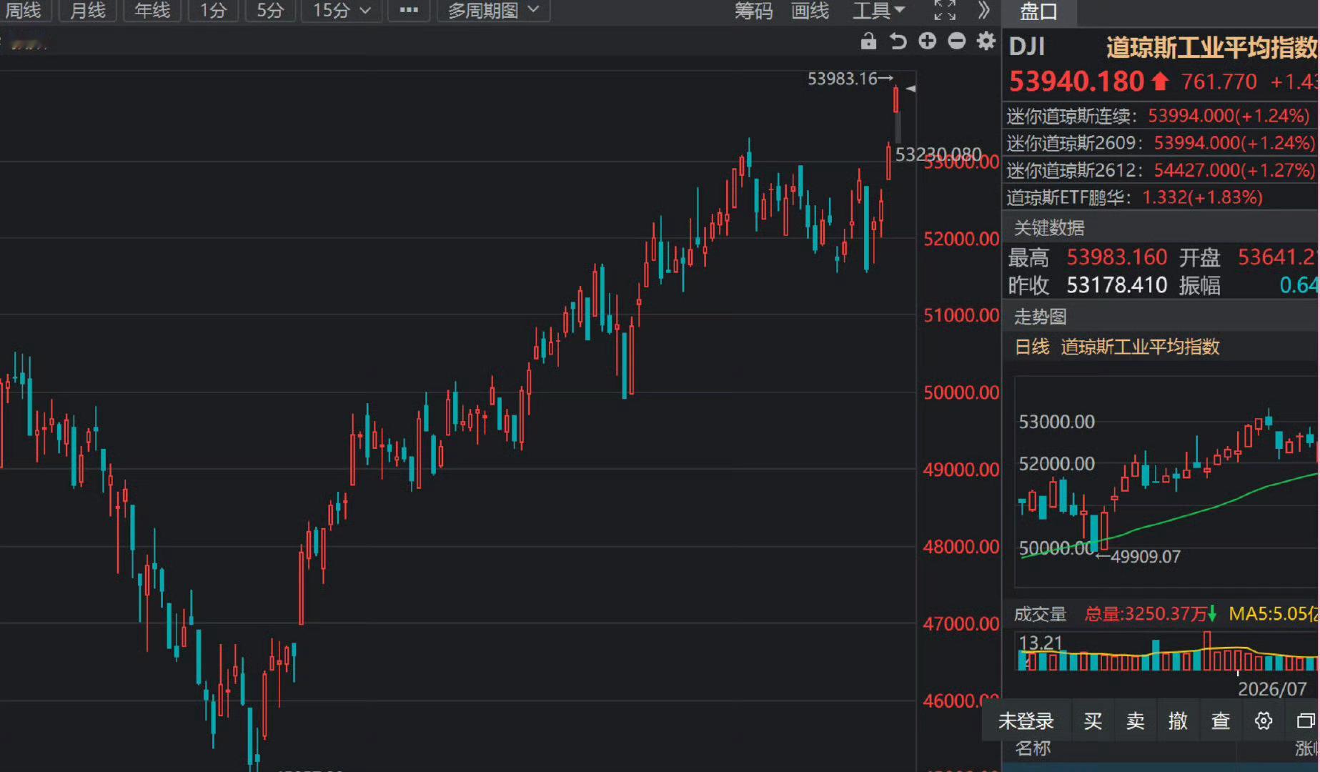Click the window restore icon in trading bar
Viewport: 1320px width, 772px height.
pyautogui.click(x=1306, y=721)
